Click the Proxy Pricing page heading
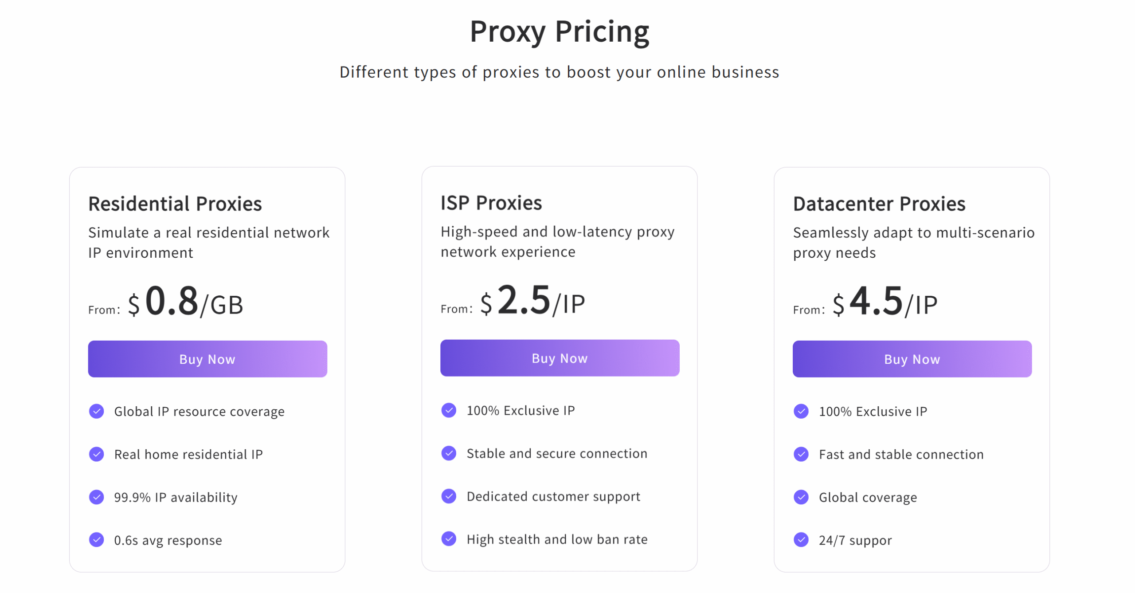Screen dimensions: 1135x593 [x=560, y=32]
